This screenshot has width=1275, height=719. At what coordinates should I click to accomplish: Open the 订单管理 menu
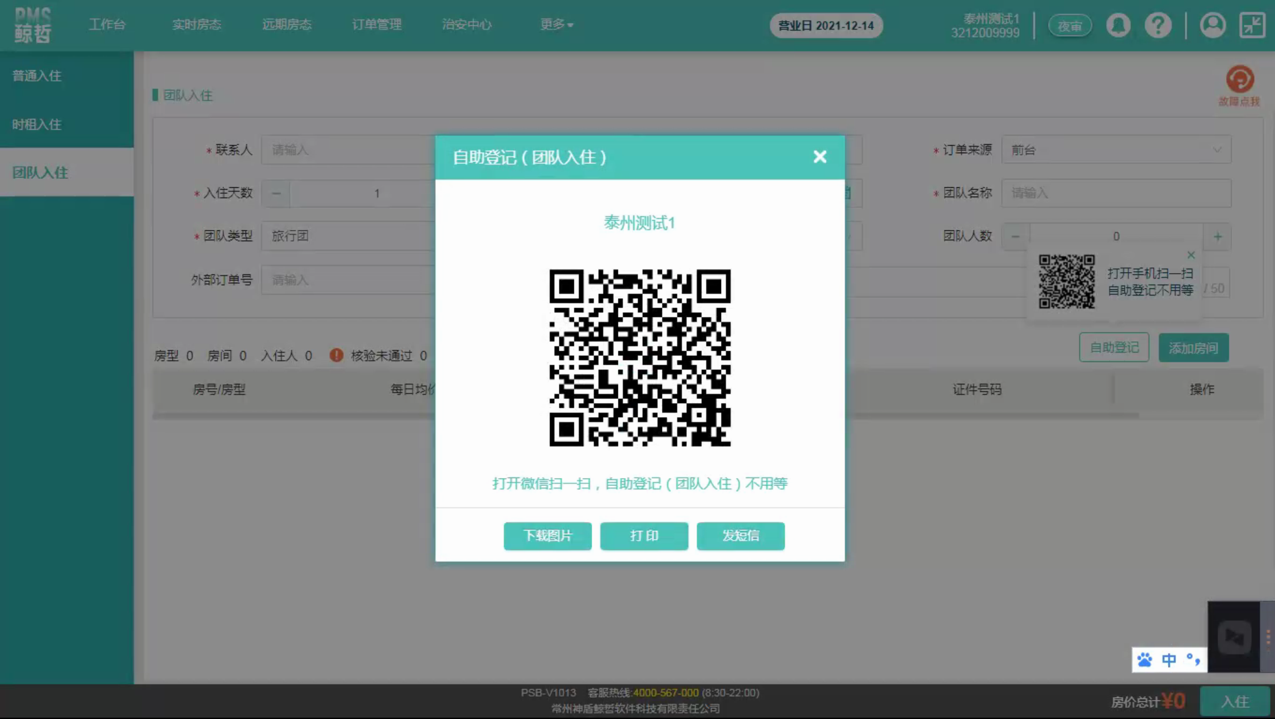point(377,24)
